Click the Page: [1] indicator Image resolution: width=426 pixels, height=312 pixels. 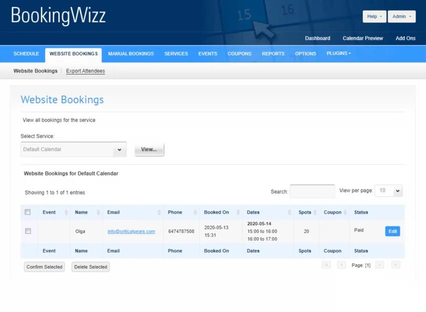[361, 265]
